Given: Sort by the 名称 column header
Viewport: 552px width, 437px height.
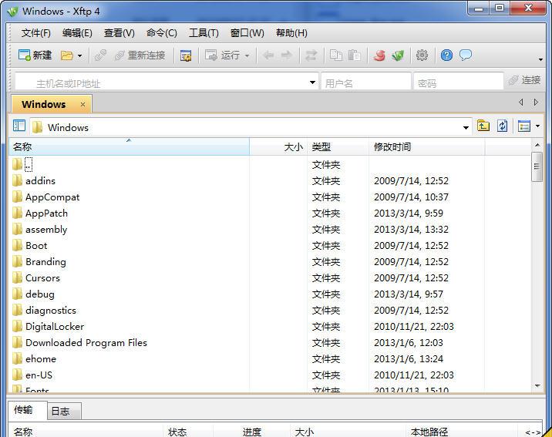Looking at the screenshot, I should (x=129, y=146).
